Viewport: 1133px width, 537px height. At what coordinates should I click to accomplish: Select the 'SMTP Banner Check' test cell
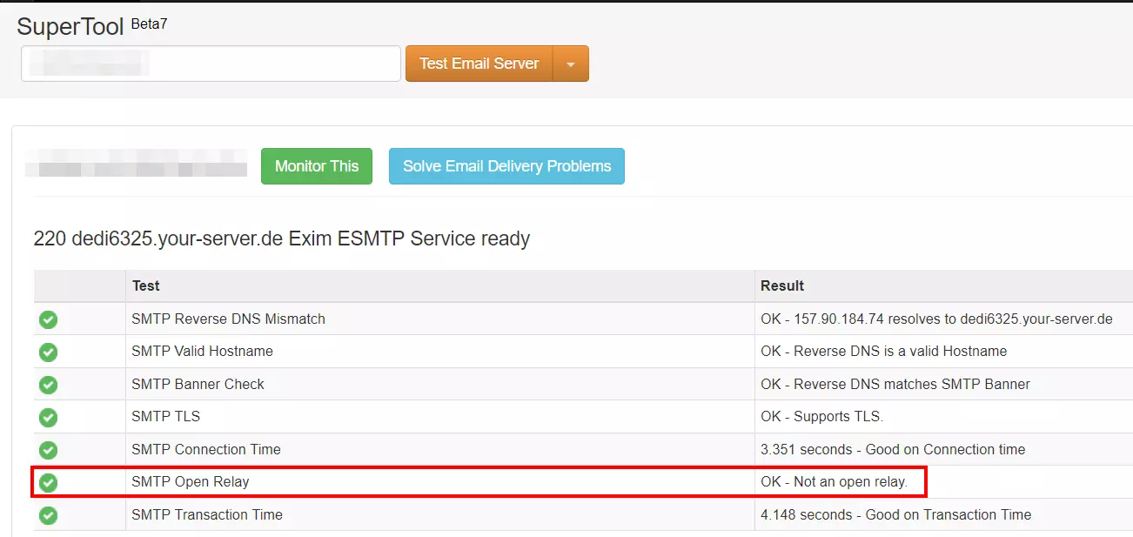[x=439, y=384]
